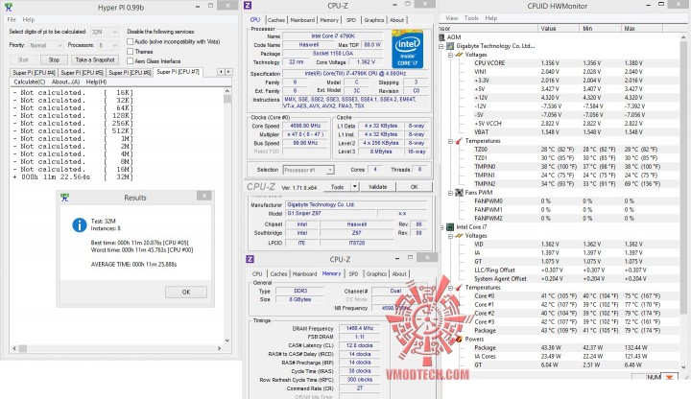Collapse the Intel Core i7 Temperatures node
This screenshot has height=399, width=691.
tap(450, 288)
